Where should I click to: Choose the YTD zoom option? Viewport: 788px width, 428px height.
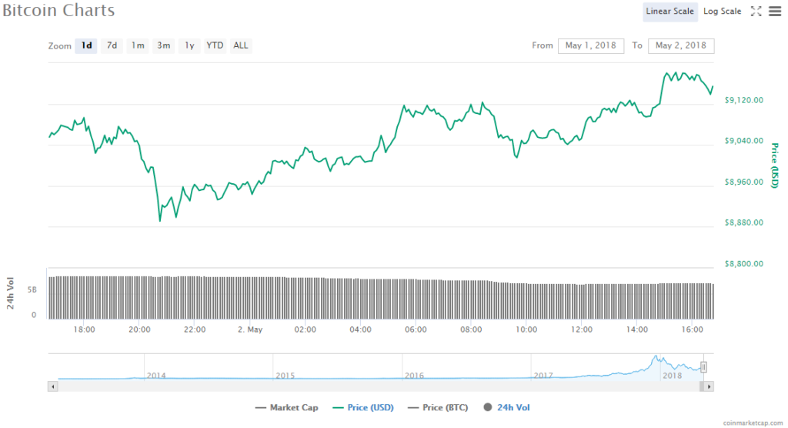click(215, 45)
